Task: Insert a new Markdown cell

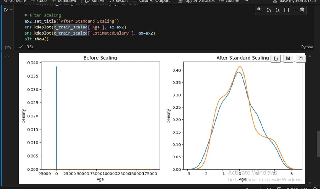Action: click(63, 1)
